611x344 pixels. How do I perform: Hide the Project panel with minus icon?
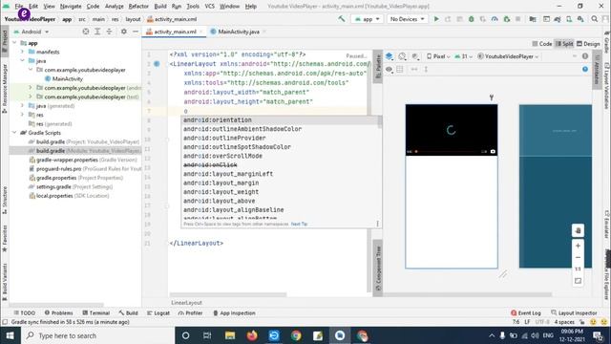coord(136,32)
